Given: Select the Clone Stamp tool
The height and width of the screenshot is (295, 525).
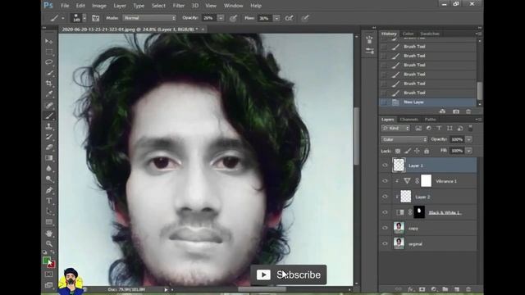Looking at the screenshot, I should 49,126.
